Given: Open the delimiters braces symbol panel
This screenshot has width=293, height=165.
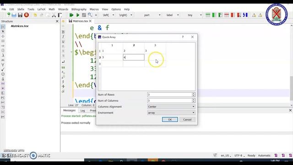Looking at the screenshot, I should [3, 50].
